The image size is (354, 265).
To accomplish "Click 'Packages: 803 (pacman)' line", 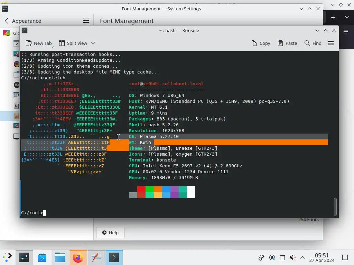I will pyautogui.click(x=177, y=119).
